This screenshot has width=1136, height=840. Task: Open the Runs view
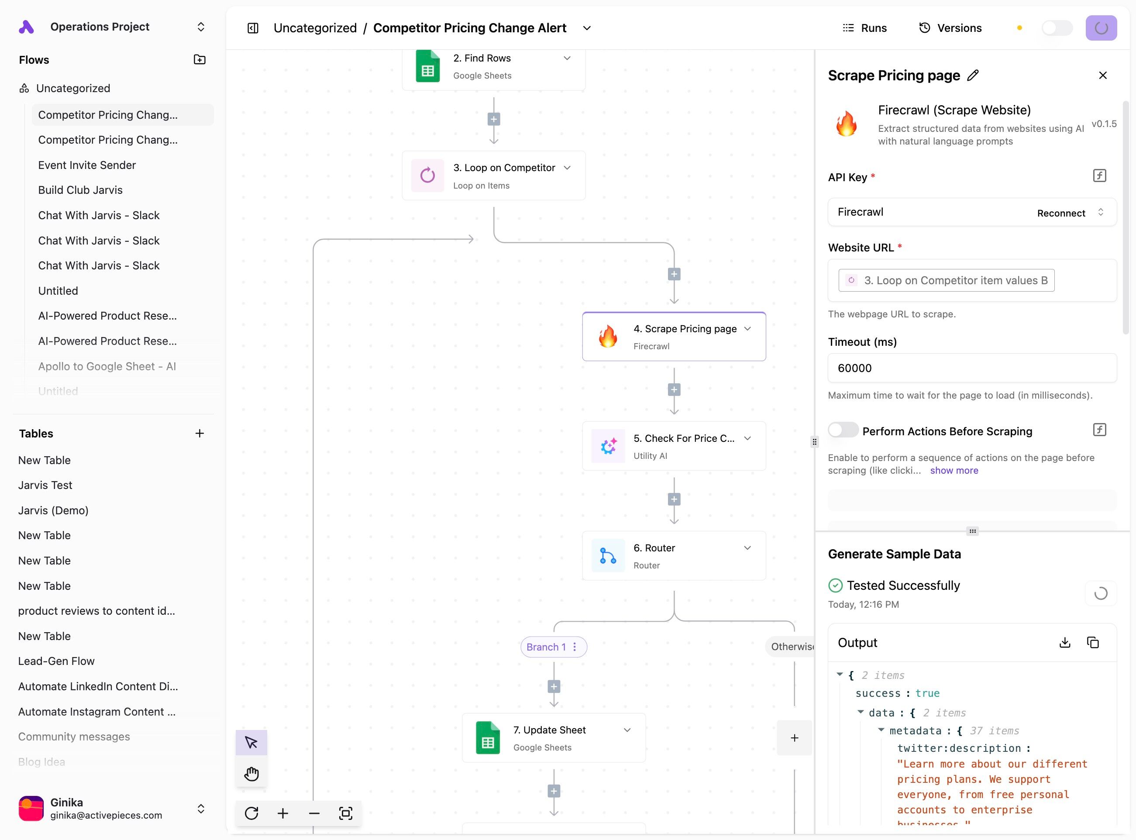(x=864, y=28)
